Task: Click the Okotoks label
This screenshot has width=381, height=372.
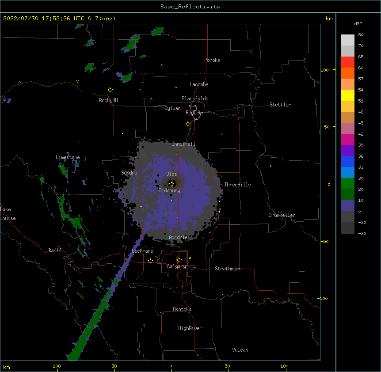Action: [x=182, y=309]
